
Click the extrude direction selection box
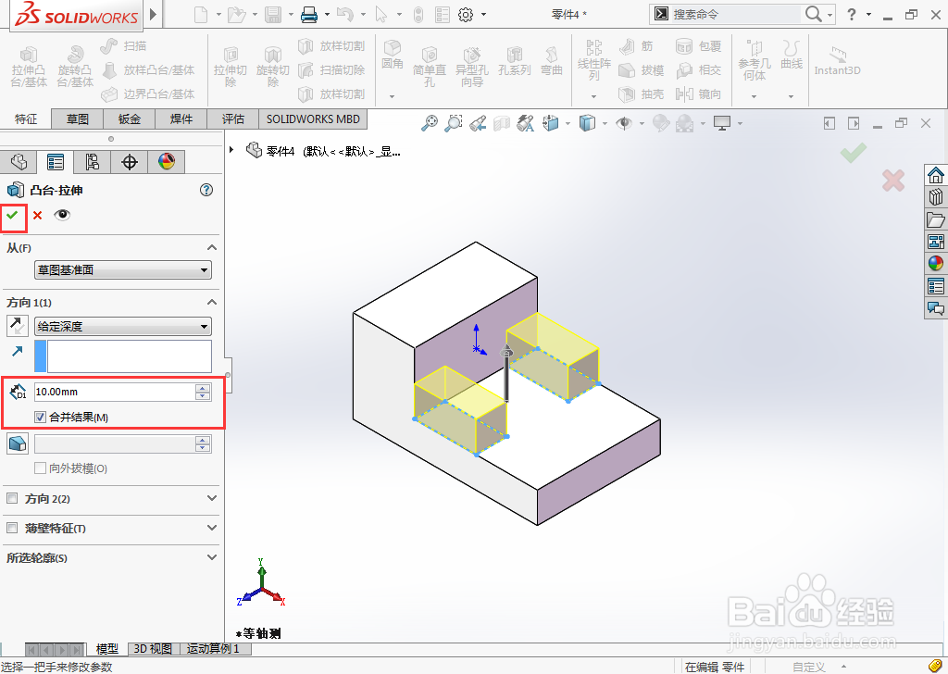coord(130,356)
